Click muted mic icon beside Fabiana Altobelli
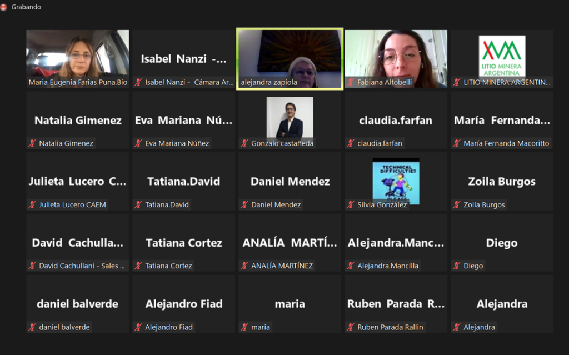 pos(351,82)
